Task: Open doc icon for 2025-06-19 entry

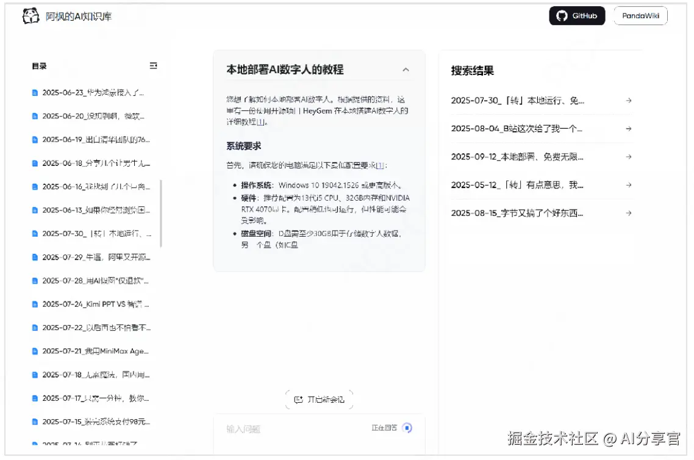Action: [x=35, y=140]
